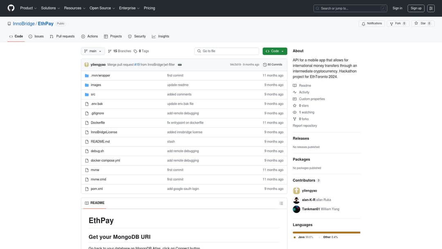Open the 0 Tags link
The height and width of the screenshot is (249, 442).
142,51
